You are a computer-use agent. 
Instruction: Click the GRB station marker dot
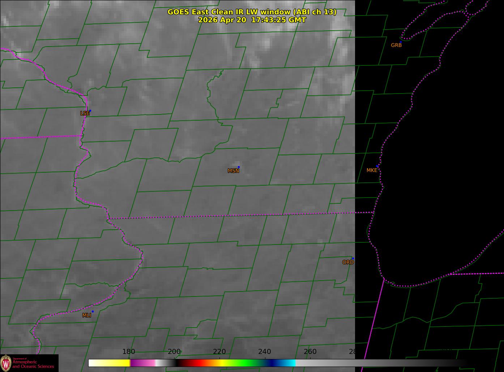[x=401, y=42]
